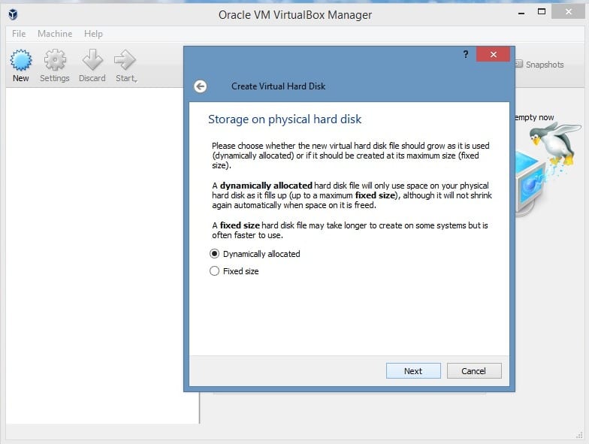This screenshot has height=444, width=589.
Task: Click the VirtualBox title bar icon
Action: [x=13, y=14]
